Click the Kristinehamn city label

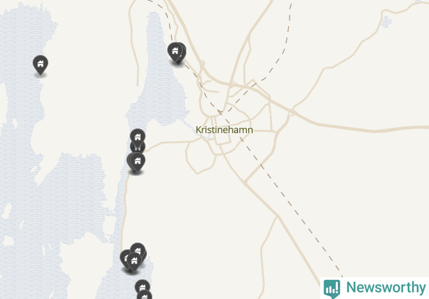[224, 130]
